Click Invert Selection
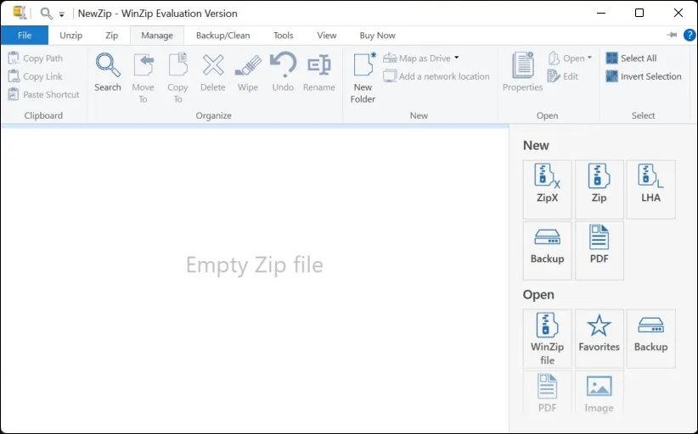Viewport: 698px width, 434px height. (x=644, y=76)
